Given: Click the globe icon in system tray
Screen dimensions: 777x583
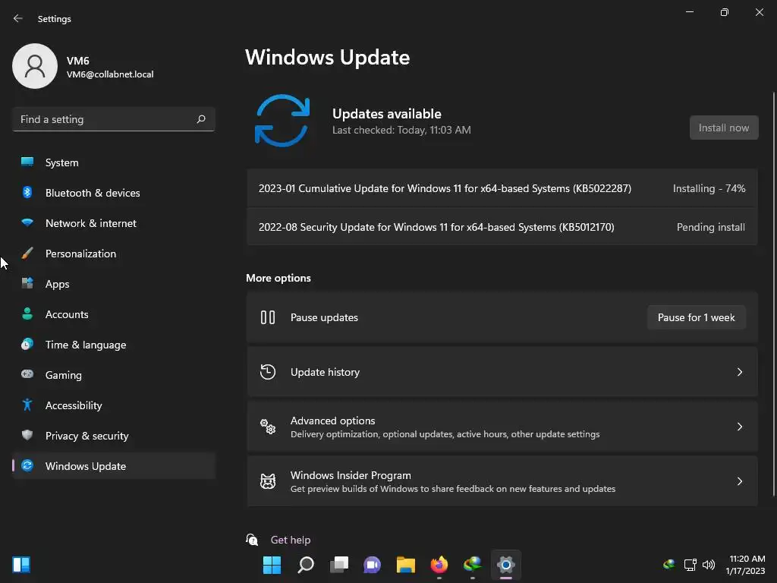Looking at the screenshot, I should pos(669,564).
